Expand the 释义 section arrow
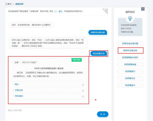Viewport: 153px width, 121px height. tap(83, 85)
